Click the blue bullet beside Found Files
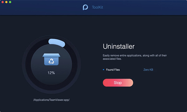This screenshot has width=187, height=112. pyautogui.click(x=103, y=70)
